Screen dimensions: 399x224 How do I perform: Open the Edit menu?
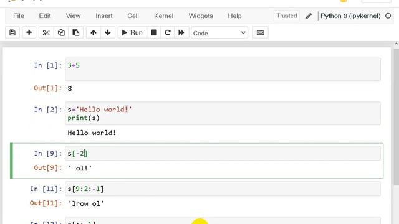[45, 16]
